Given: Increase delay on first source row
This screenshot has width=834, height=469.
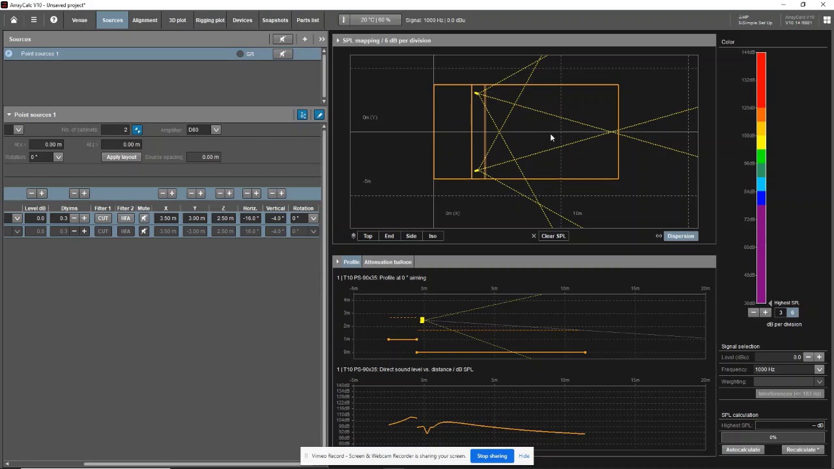Looking at the screenshot, I should point(84,218).
